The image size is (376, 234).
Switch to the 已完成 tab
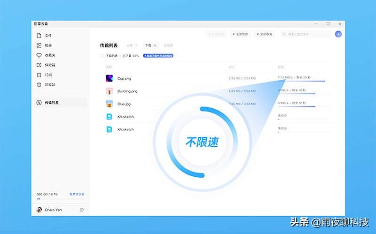tap(168, 45)
